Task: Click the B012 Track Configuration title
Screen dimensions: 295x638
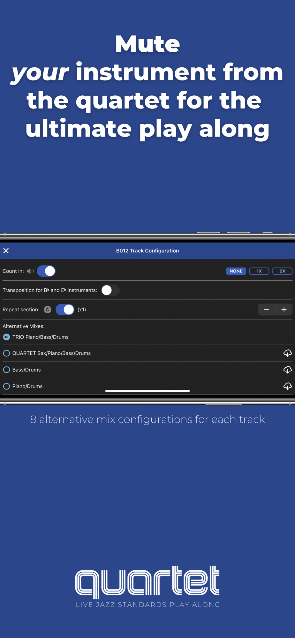Action: pyautogui.click(x=147, y=251)
